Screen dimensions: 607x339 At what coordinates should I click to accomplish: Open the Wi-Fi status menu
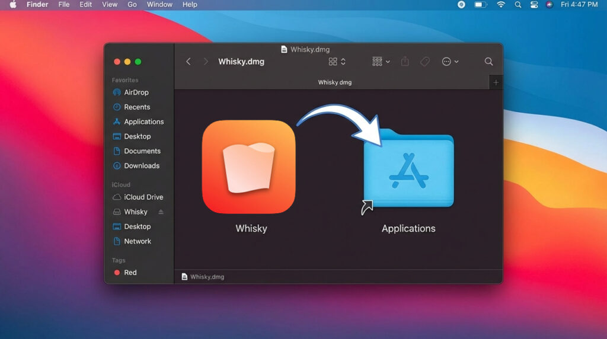click(501, 5)
